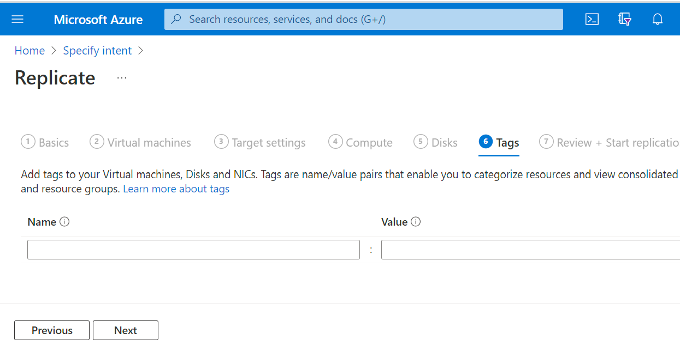Click the Microsoft Azure brand link
The width and height of the screenshot is (680, 345).
point(98,20)
